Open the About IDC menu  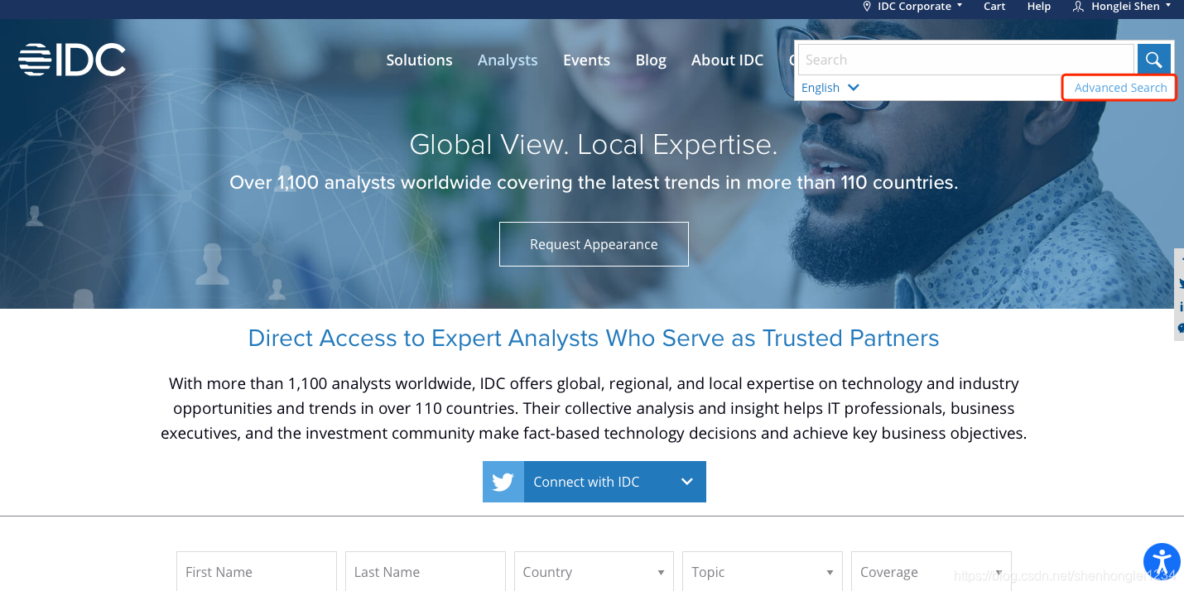[x=727, y=60]
